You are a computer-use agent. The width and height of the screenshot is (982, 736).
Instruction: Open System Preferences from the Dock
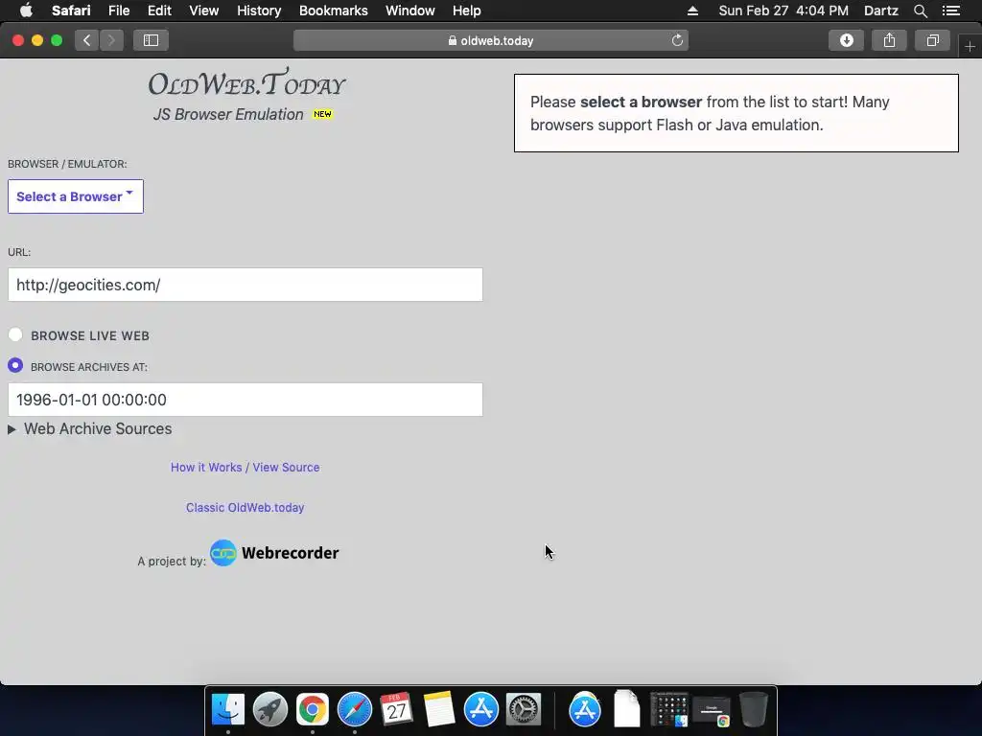tap(524, 710)
